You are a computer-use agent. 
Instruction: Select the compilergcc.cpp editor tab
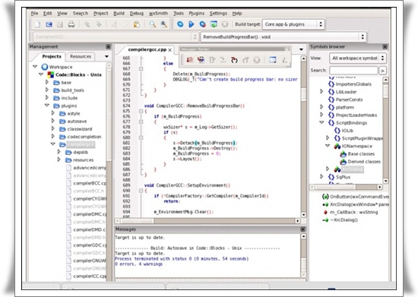(x=147, y=49)
